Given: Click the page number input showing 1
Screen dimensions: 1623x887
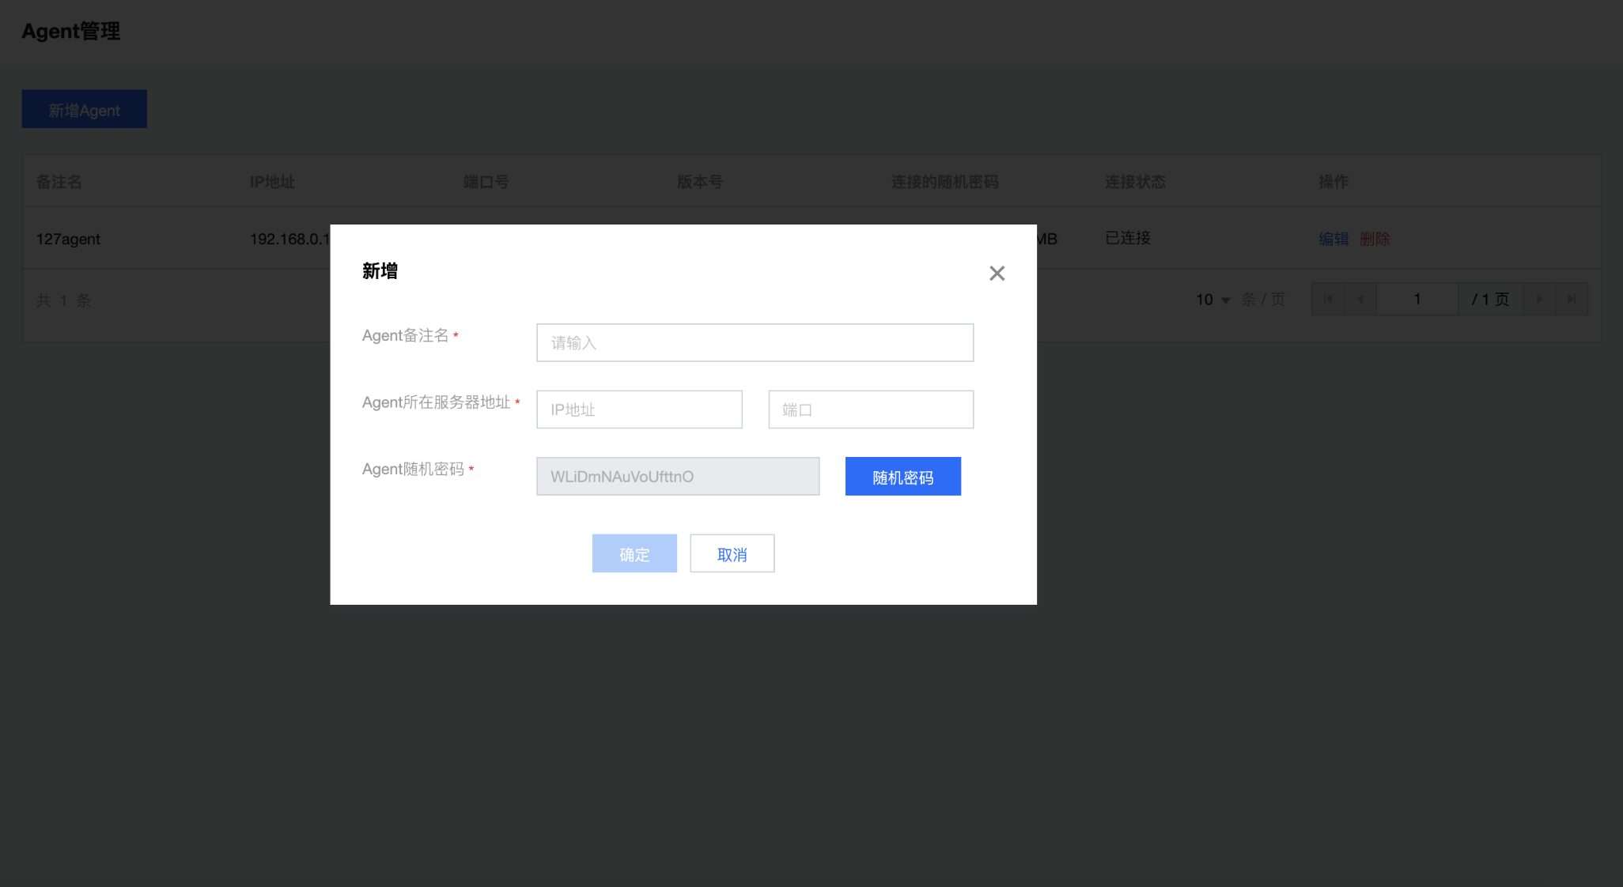Looking at the screenshot, I should 1417,299.
